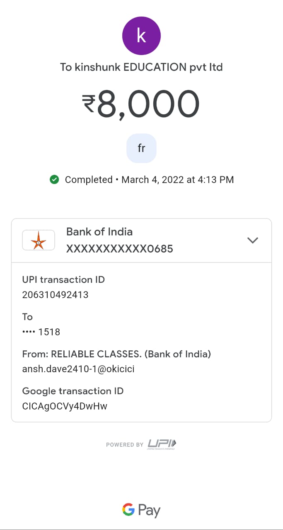Tap the Bank of India star logo
The height and width of the screenshot is (530, 283).
pyautogui.click(x=39, y=240)
